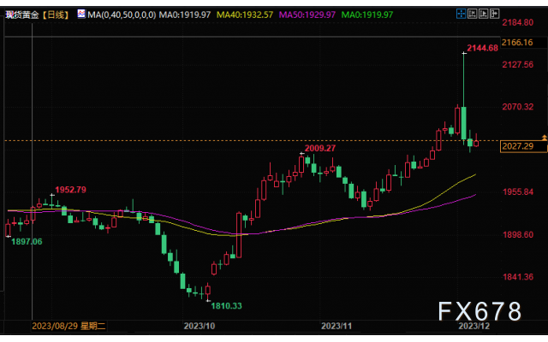Click the 1897.06 low price label
This screenshot has height=342, width=548.
click(27, 241)
